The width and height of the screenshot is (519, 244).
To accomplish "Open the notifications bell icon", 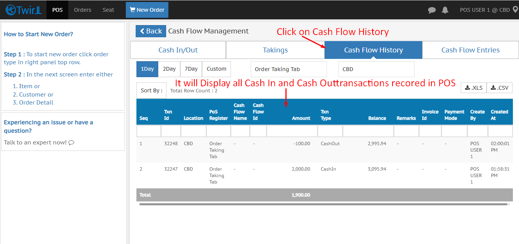I will (445, 10).
